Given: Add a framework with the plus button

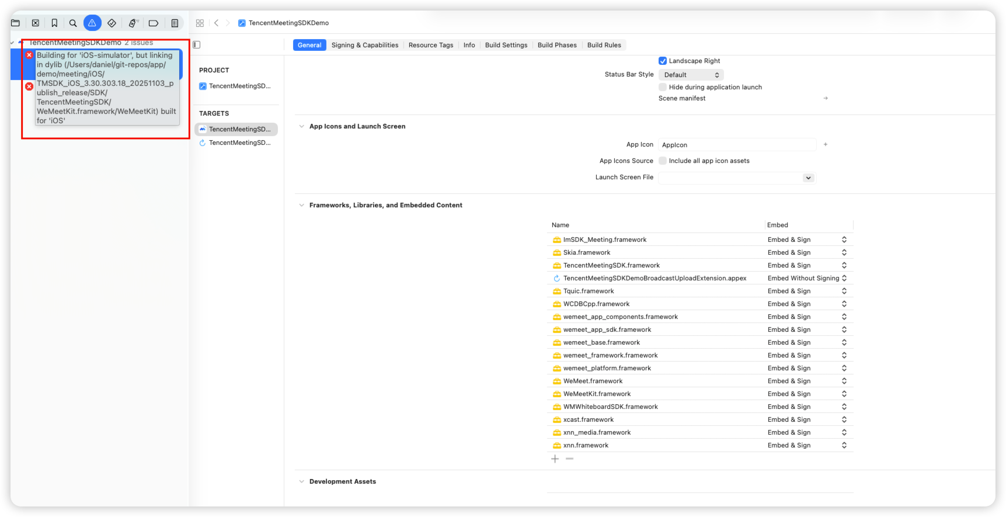Looking at the screenshot, I should click(555, 459).
